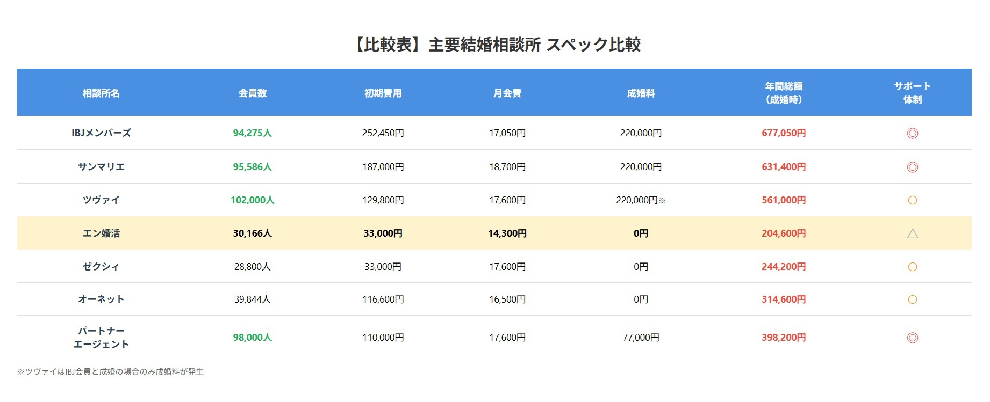Click the 会員数 column header
The width and height of the screenshot is (990, 402).
(x=253, y=93)
